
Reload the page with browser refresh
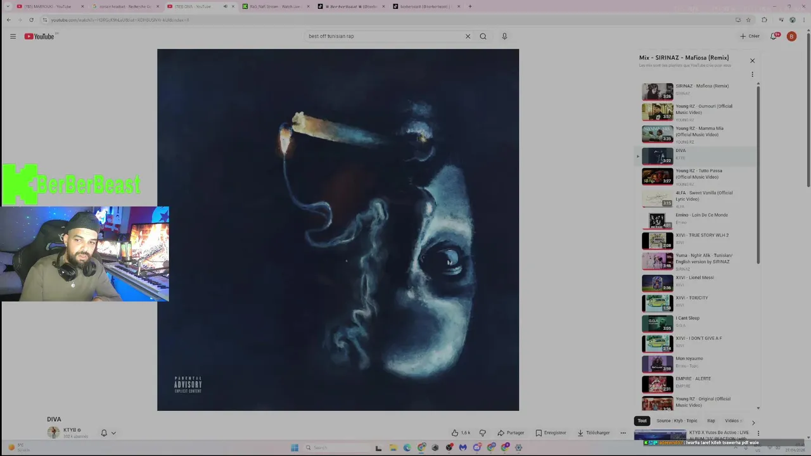click(x=31, y=20)
